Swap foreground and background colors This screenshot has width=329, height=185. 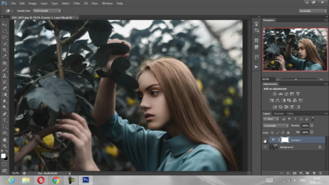[7, 151]
